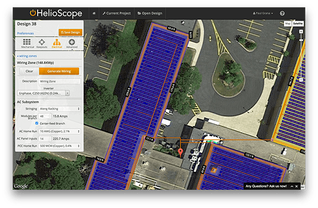Edit the Description field

tap(59, 81)
